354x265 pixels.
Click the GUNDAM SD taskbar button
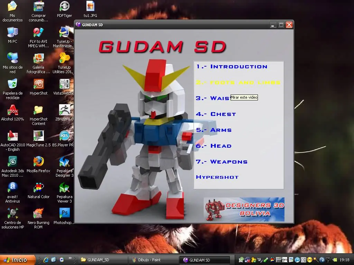[x=204, y=260]
